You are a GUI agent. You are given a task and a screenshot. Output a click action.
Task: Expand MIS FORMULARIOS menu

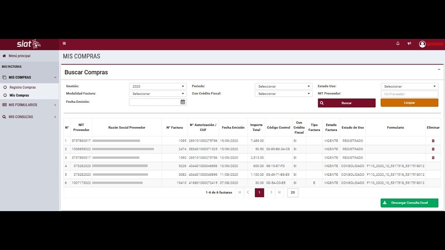coord(29,105)
